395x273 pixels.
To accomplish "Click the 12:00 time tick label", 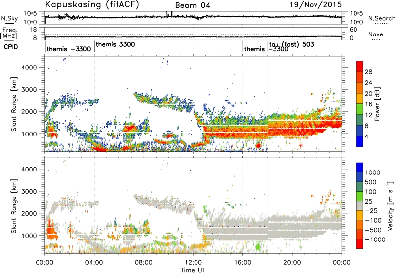I will point(193,263).
